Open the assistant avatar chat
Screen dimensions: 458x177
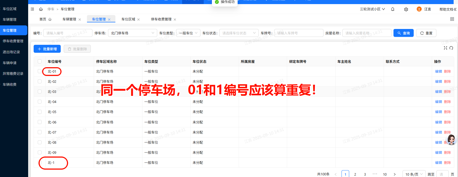(x=451, y=139)
